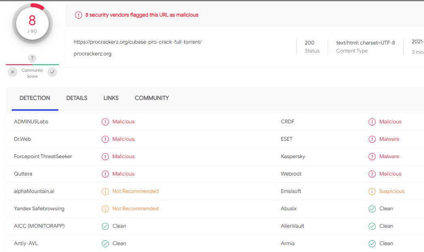Click the 200 status value
Image resolution: width=424 pixels, height=252 pixels.
pyautogui.click(x=309, y=43)
